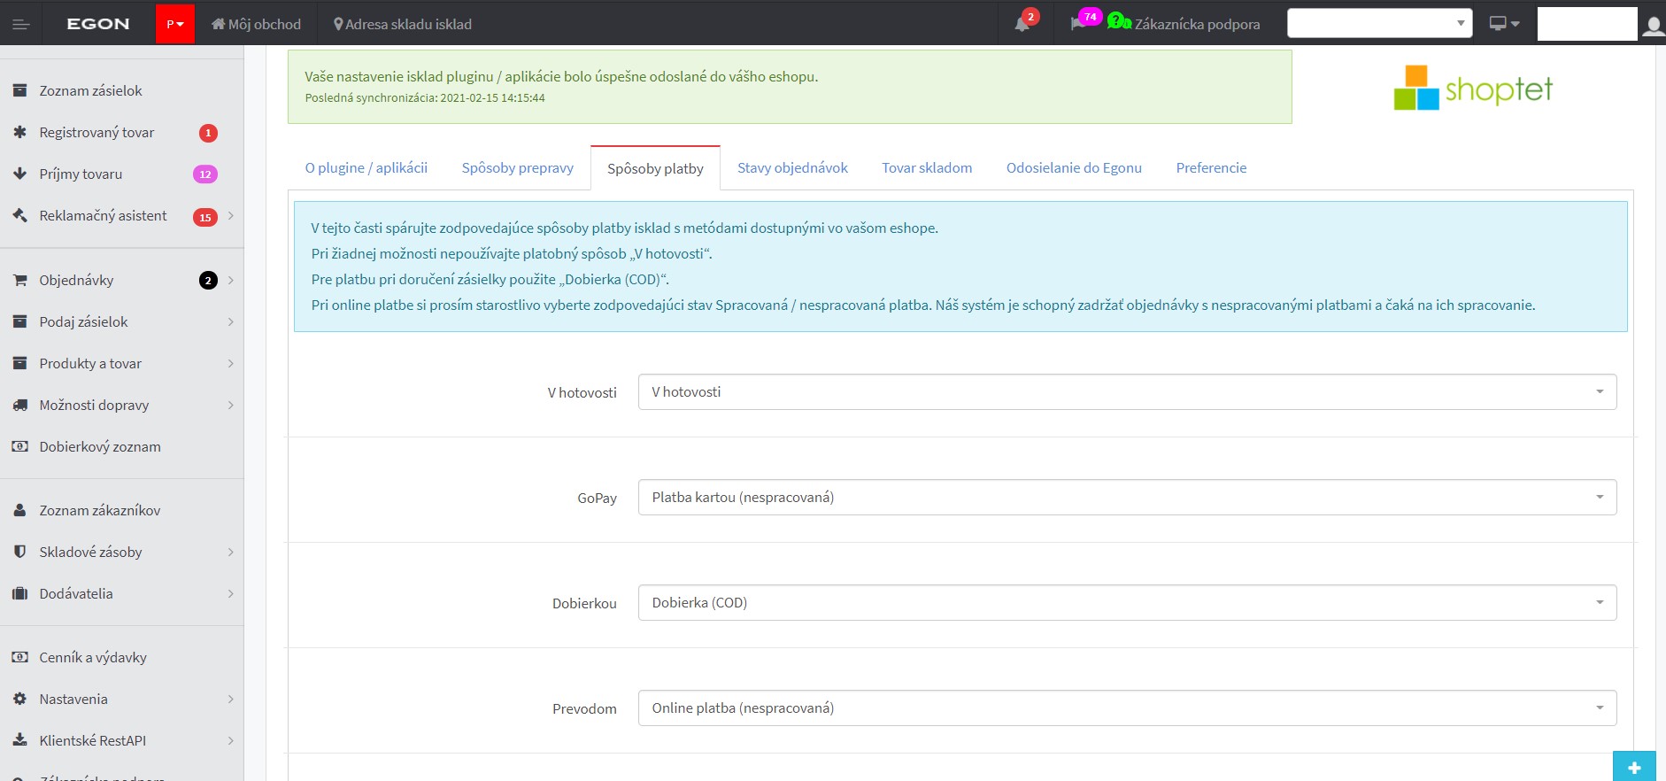The width and height of the screenshot is (1666, 781).
Task: Click the Možnosti dopravy truck icon
Action: [19, 405]
